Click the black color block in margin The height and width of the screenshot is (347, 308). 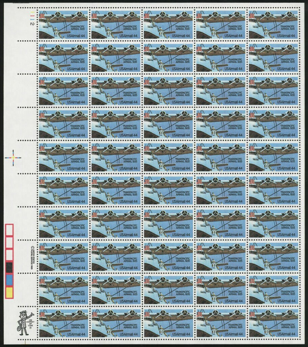[x=9, y=267]
